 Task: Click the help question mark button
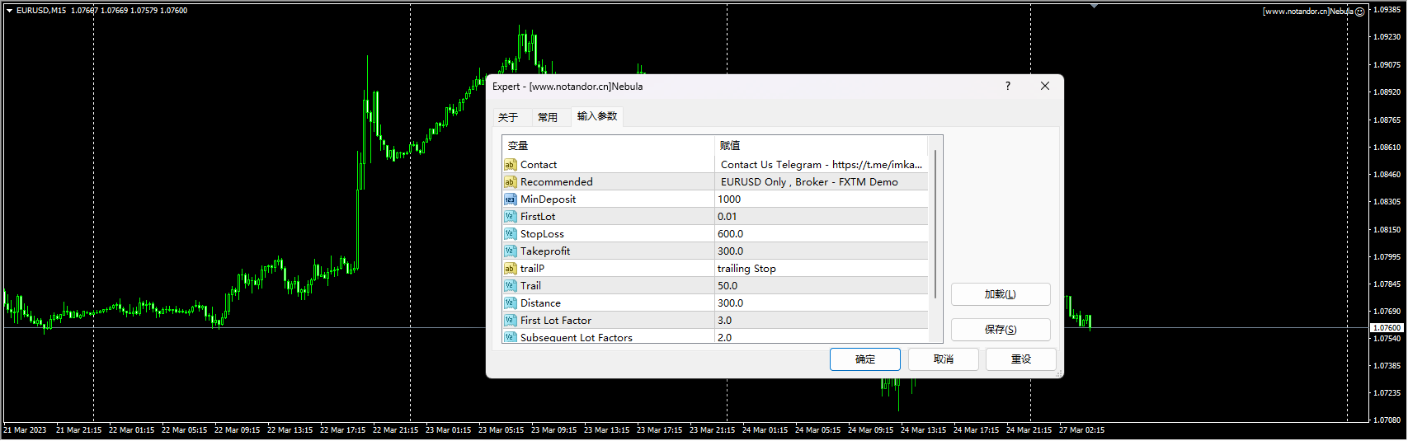click(x=1007, y=86)
